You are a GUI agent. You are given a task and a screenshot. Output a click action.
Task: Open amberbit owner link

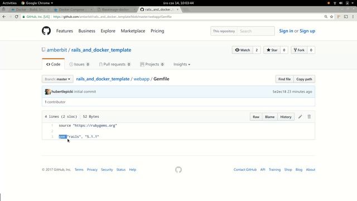[57, 50]
